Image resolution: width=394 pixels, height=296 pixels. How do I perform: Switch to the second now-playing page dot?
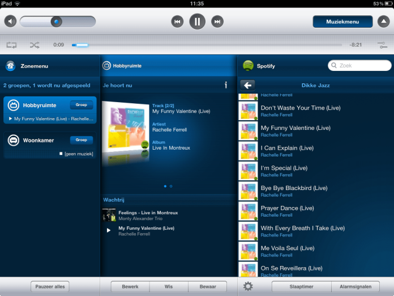171,186
